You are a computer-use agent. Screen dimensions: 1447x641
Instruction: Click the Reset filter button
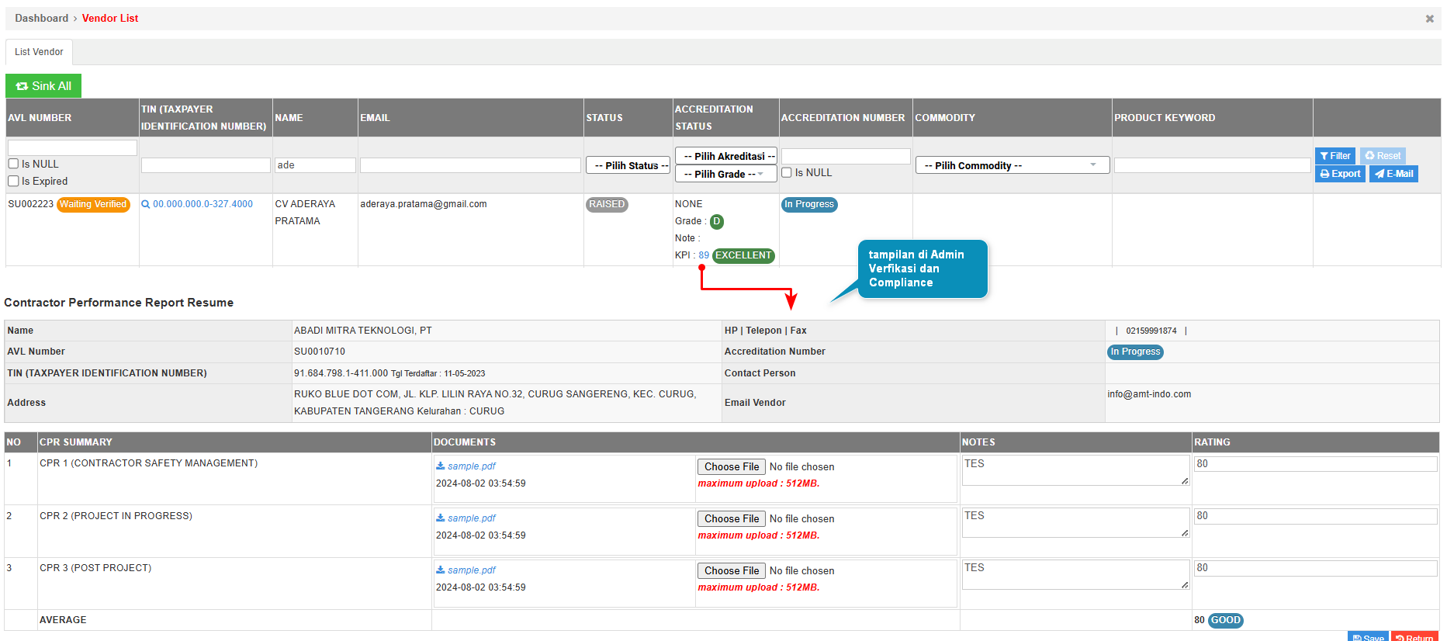point(1383,156)
